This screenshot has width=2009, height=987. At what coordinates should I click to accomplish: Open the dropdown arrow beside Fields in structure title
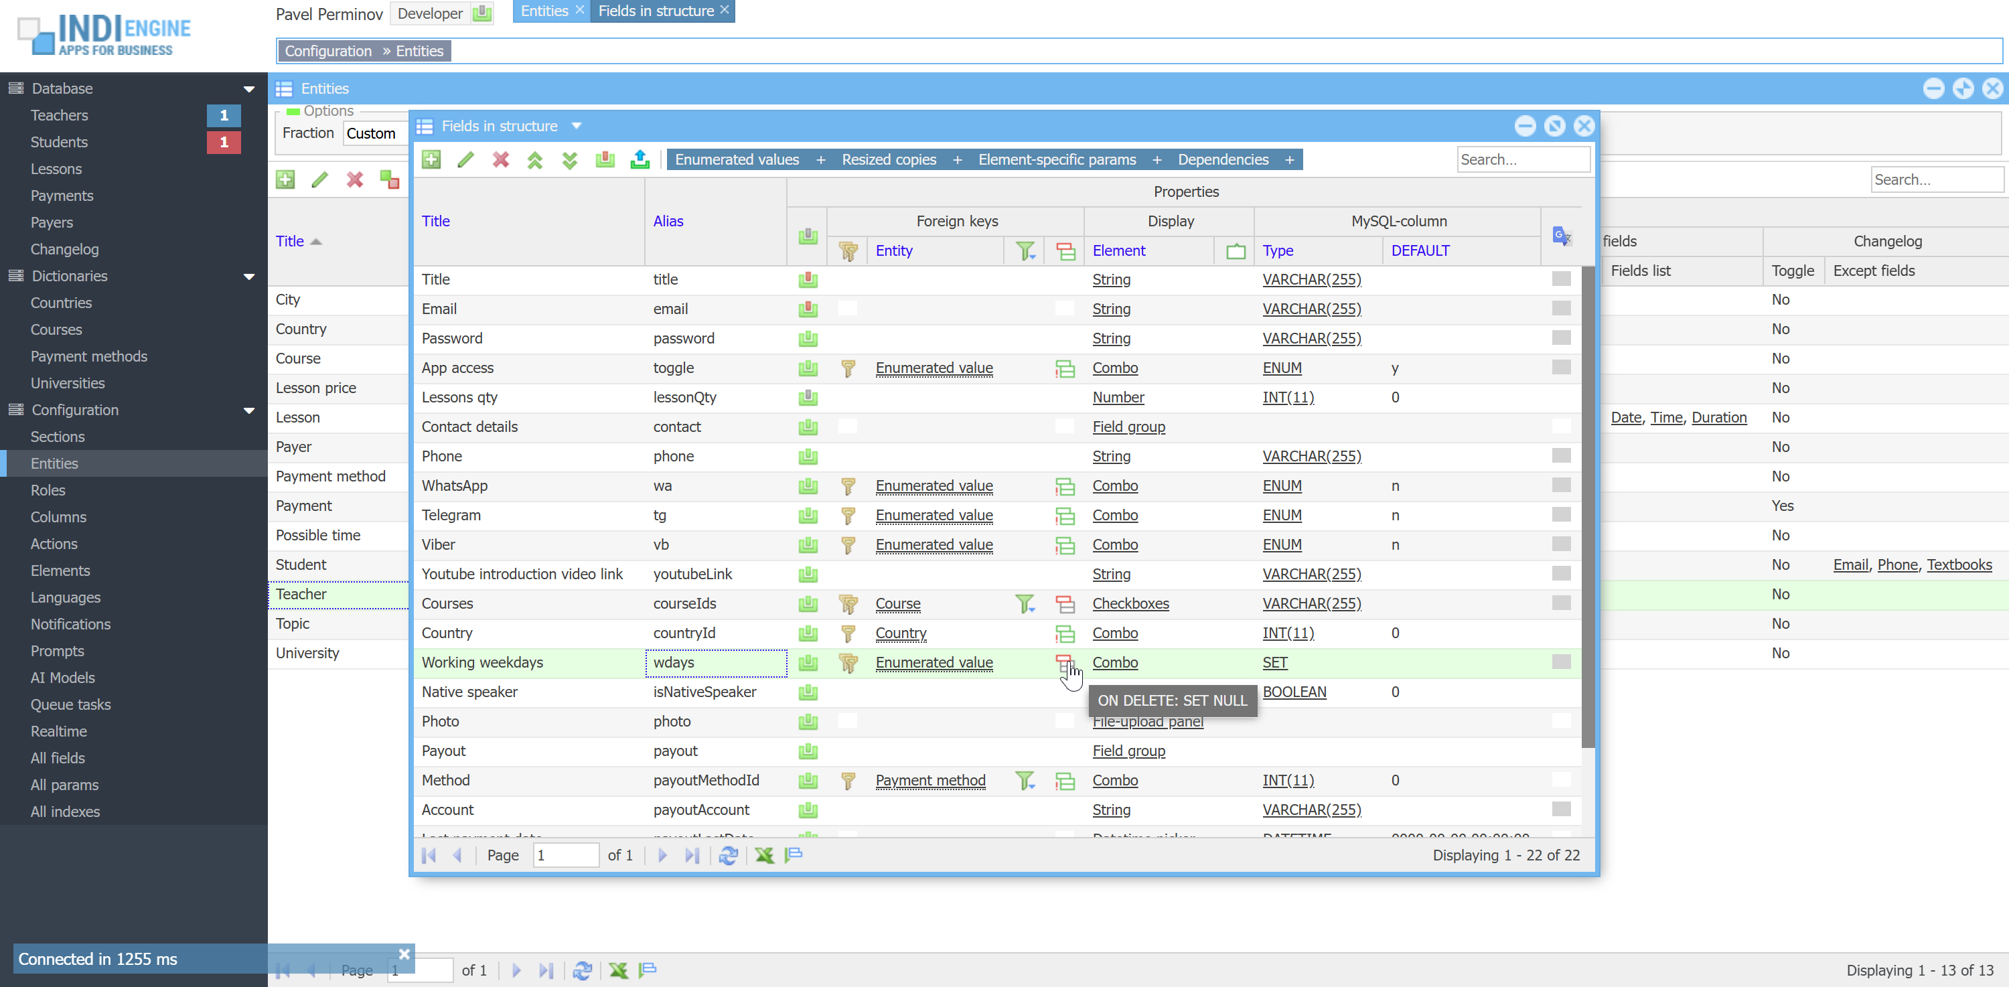tap(577, 125)
